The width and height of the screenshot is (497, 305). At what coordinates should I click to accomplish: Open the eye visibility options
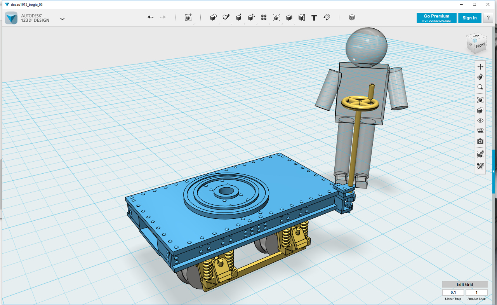coord(480,120)
